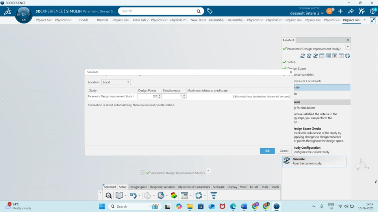
Task: Switch to the AR-VR action bar tab
Action: point(254,187)
